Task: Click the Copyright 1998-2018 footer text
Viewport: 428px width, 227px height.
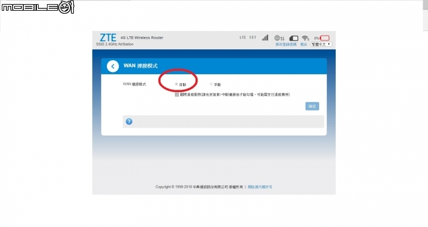Action: coord(199,187)
